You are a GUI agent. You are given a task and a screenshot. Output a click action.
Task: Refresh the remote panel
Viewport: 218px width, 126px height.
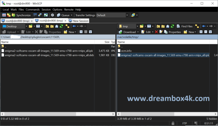point(172,26)
